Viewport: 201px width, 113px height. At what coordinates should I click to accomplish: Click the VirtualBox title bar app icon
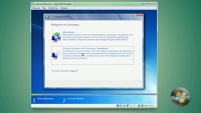(33, 4)
